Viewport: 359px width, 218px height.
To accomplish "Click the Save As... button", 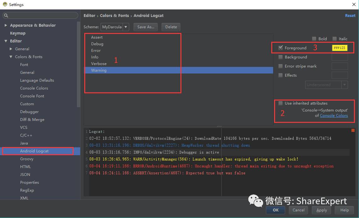I will 146,27.
